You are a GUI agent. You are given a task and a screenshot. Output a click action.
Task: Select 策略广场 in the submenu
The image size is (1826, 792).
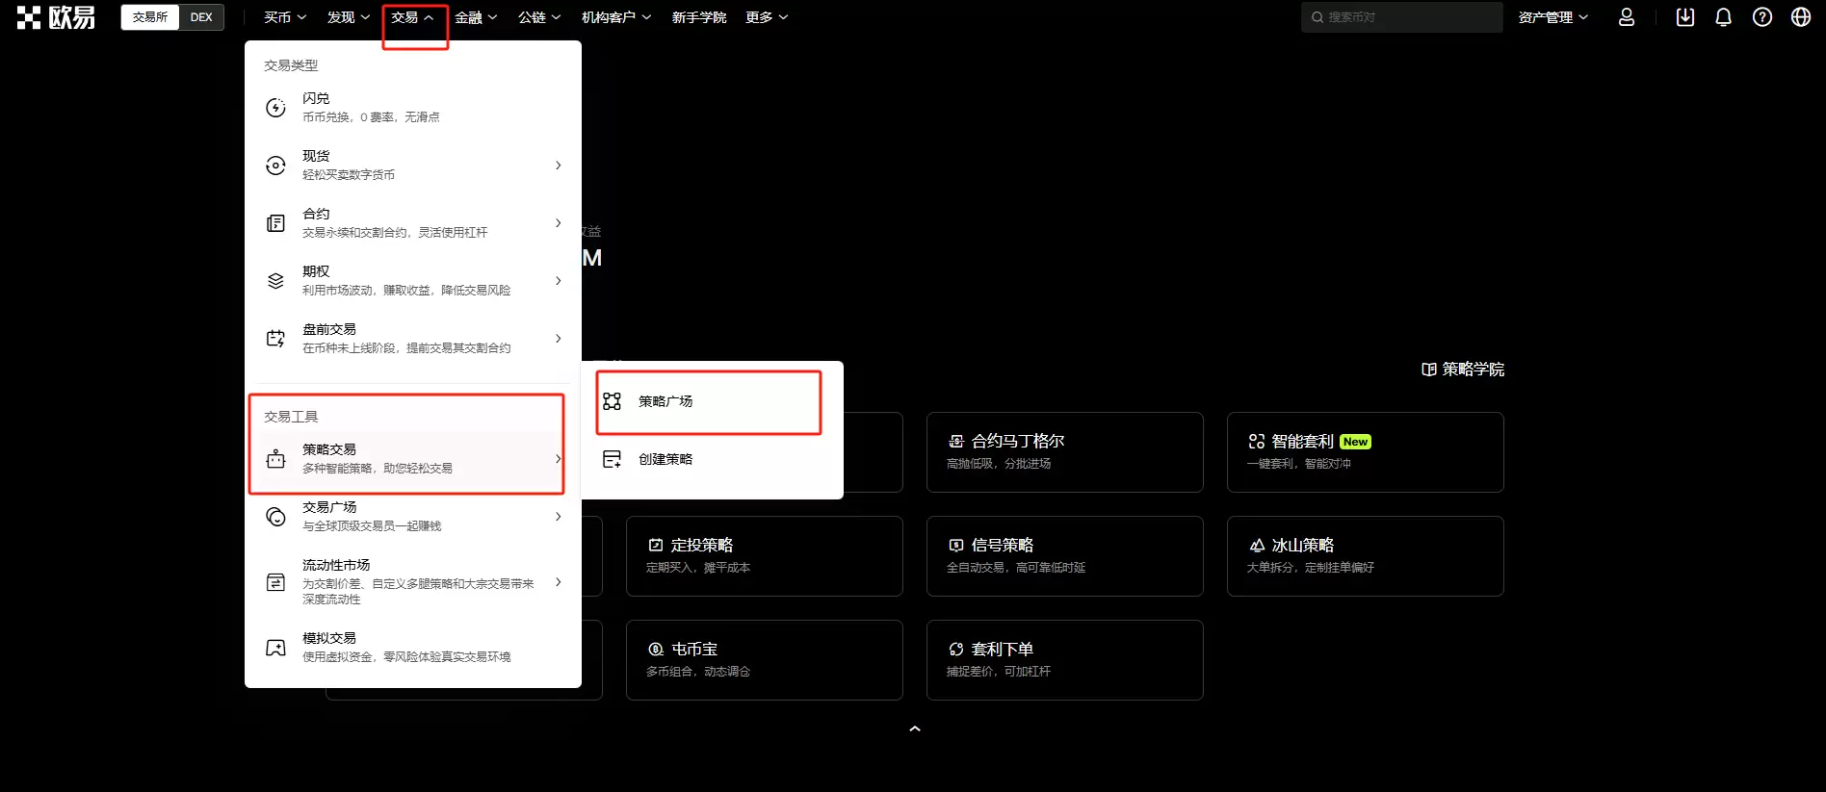tap(665, 401)
